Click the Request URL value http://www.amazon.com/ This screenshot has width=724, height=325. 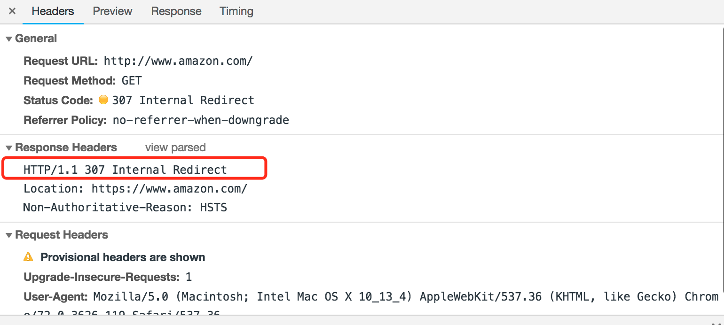click(x=178, y=61)
